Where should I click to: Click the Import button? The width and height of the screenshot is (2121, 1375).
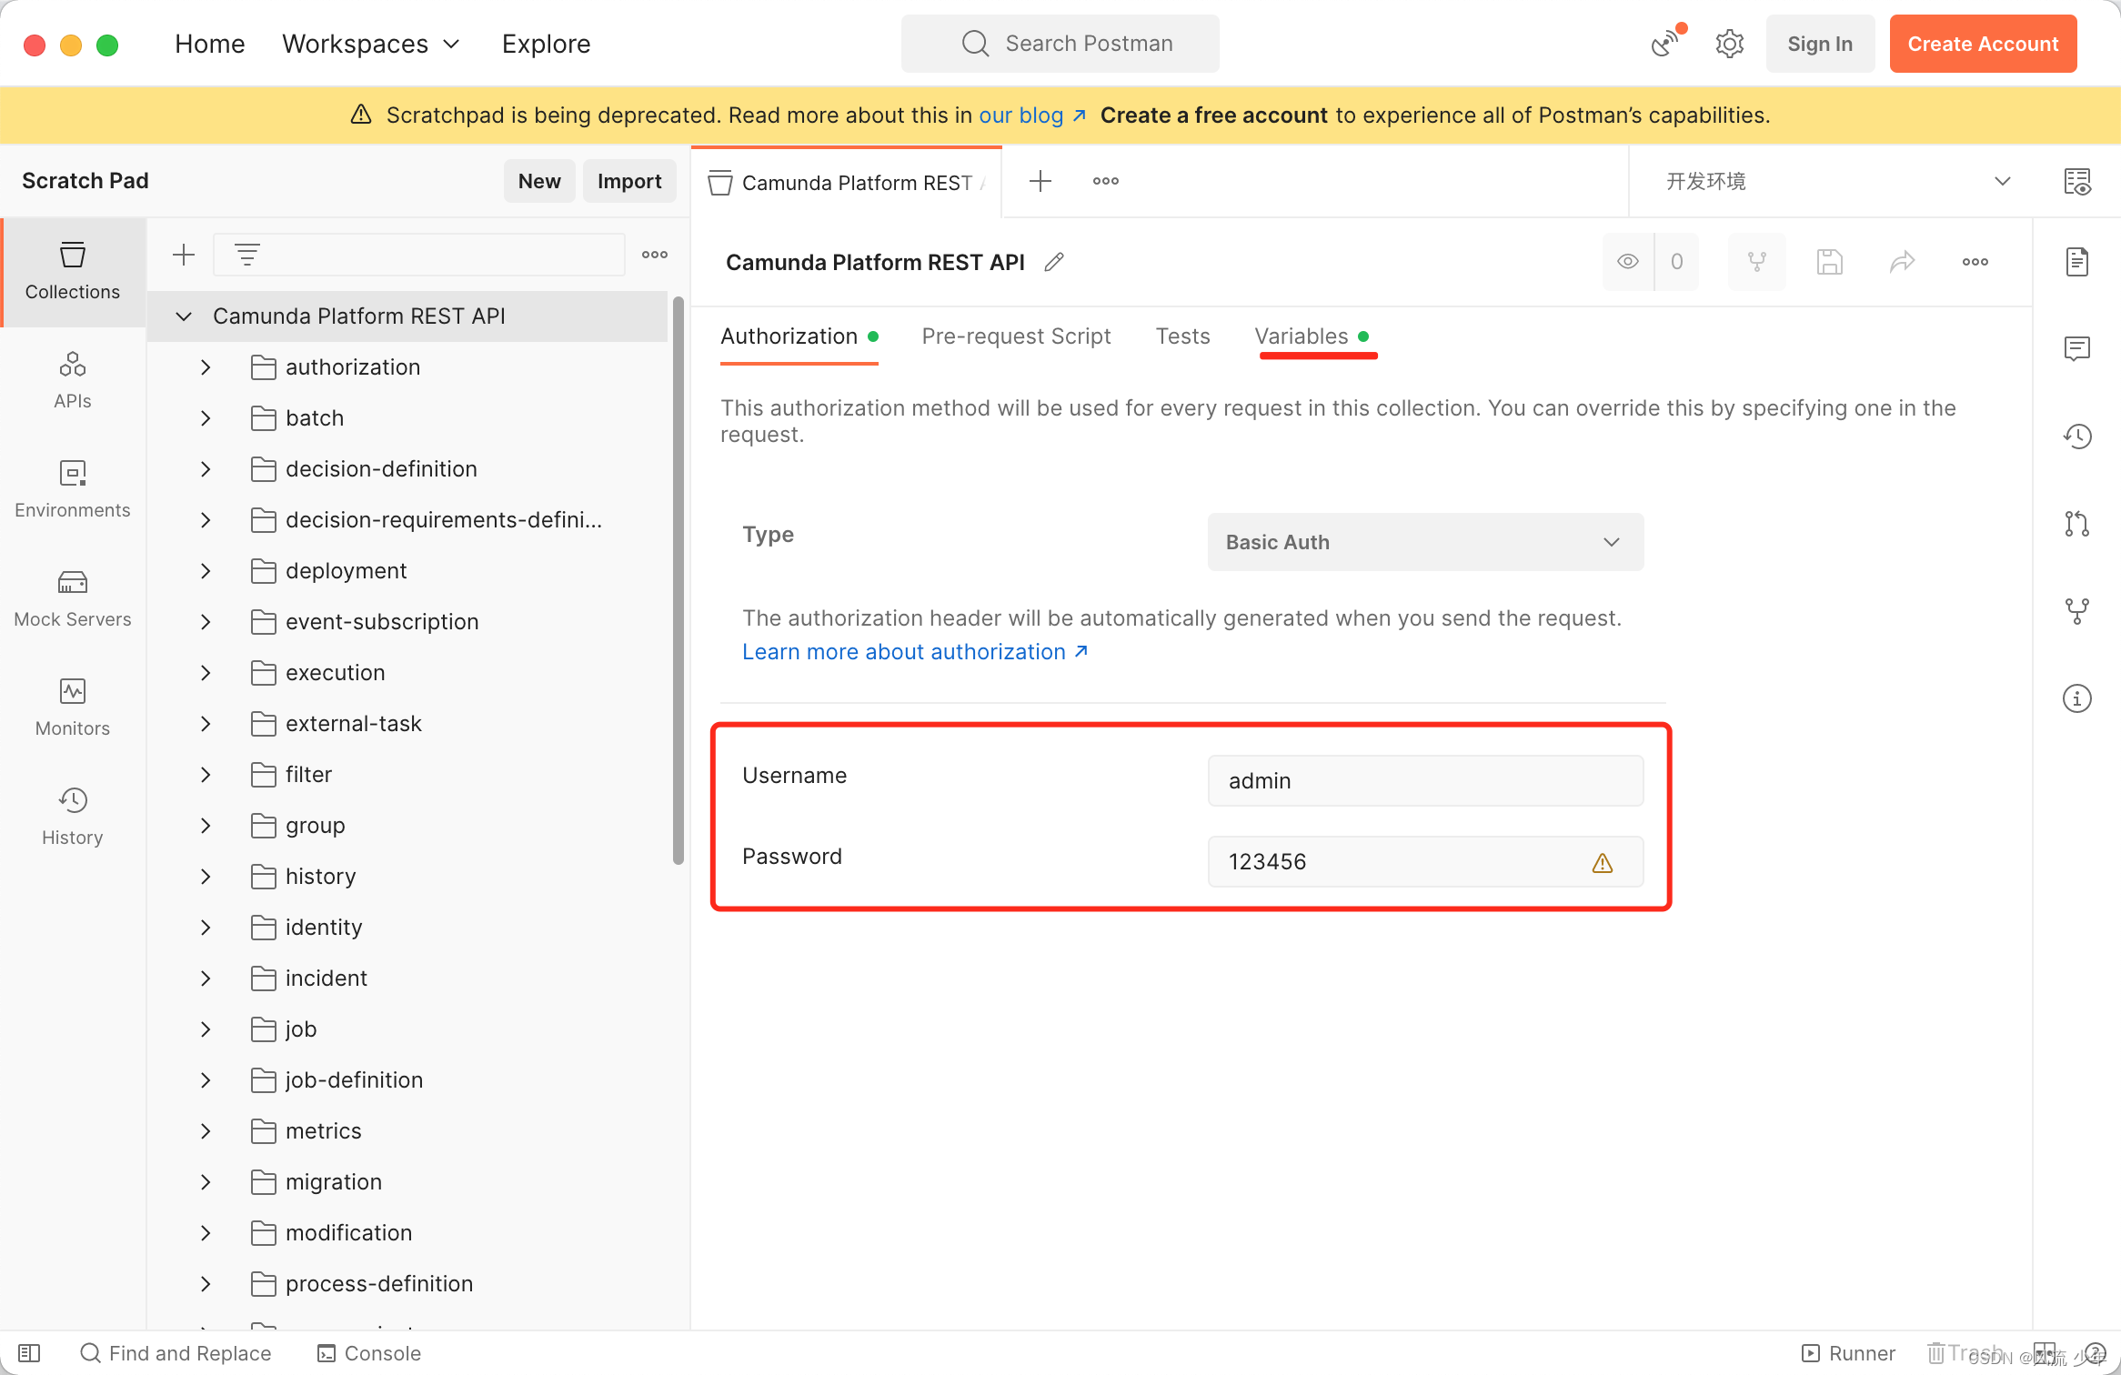coord(629,181)
